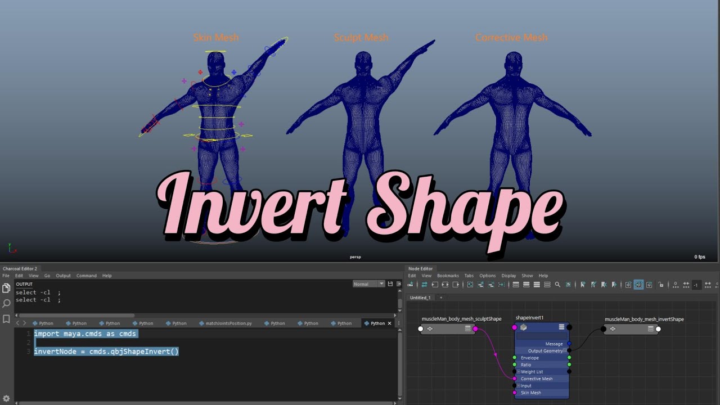Screen dimensions: 720x405
Task: Click the shapeInvert1 node type icon
Action: (x=524, y=327)
